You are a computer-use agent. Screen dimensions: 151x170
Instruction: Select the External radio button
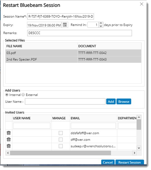click(23, 95)
